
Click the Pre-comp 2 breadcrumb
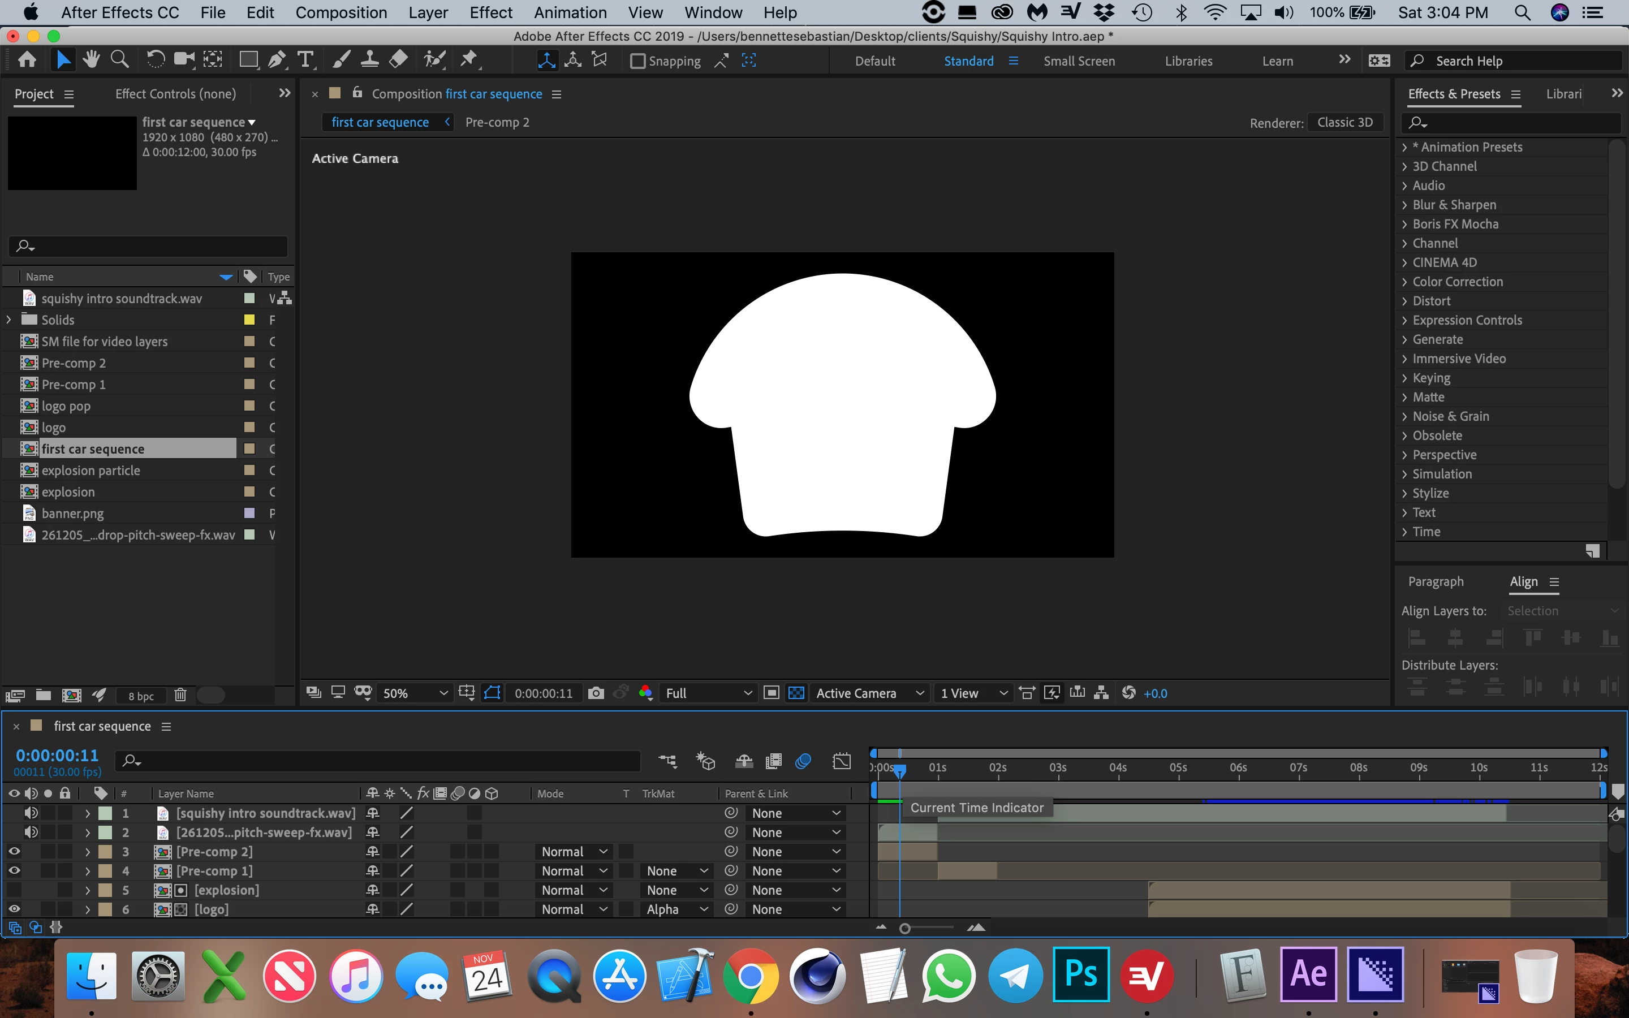click(x=497, y=122)
